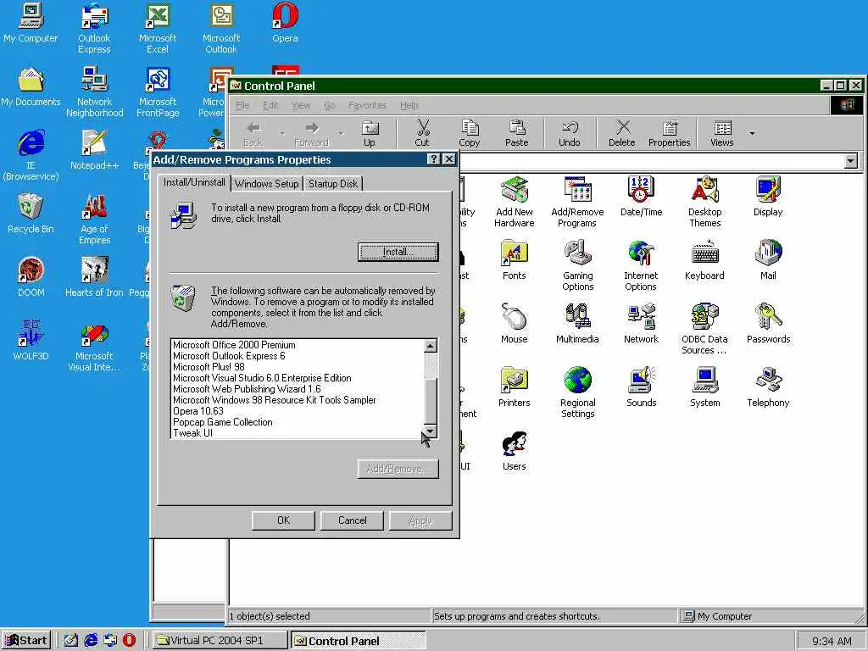This screenshot has width=868, height=651.
Task: Select Outlook Express desktop shortcut
Action: pos(94,29)
